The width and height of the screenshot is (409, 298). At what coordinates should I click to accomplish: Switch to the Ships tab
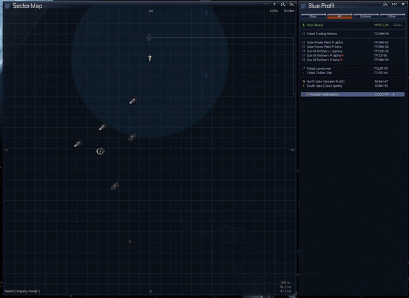point(313,16)
